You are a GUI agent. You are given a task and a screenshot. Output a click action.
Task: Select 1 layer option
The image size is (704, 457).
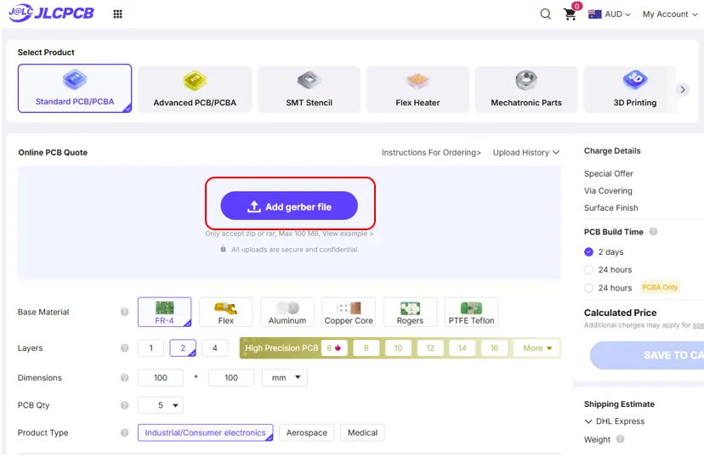click(150, 348)
